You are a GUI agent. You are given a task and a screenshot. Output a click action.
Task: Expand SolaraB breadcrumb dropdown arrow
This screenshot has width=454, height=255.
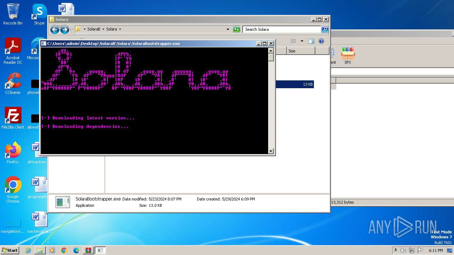pos(104,29)
